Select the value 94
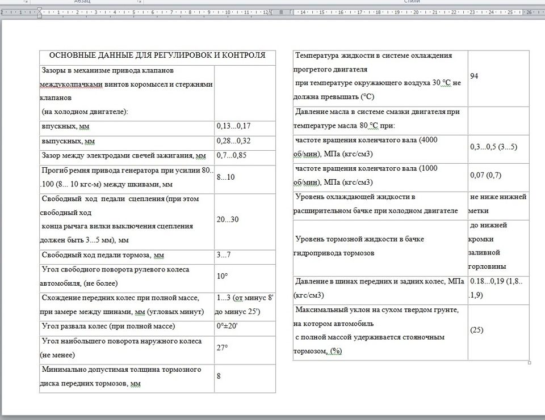The width and height of the screenshot is (545, 420). click(474, 76)
